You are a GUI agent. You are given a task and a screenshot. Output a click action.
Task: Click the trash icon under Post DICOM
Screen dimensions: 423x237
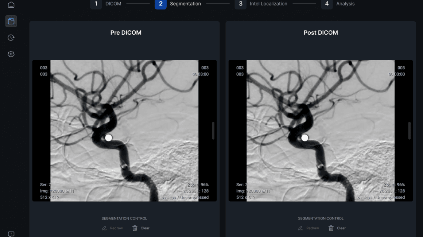point(331,228)
